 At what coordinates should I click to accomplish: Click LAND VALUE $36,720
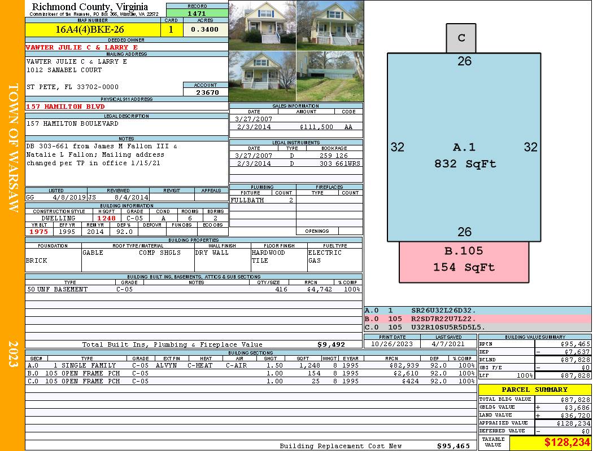575,415
